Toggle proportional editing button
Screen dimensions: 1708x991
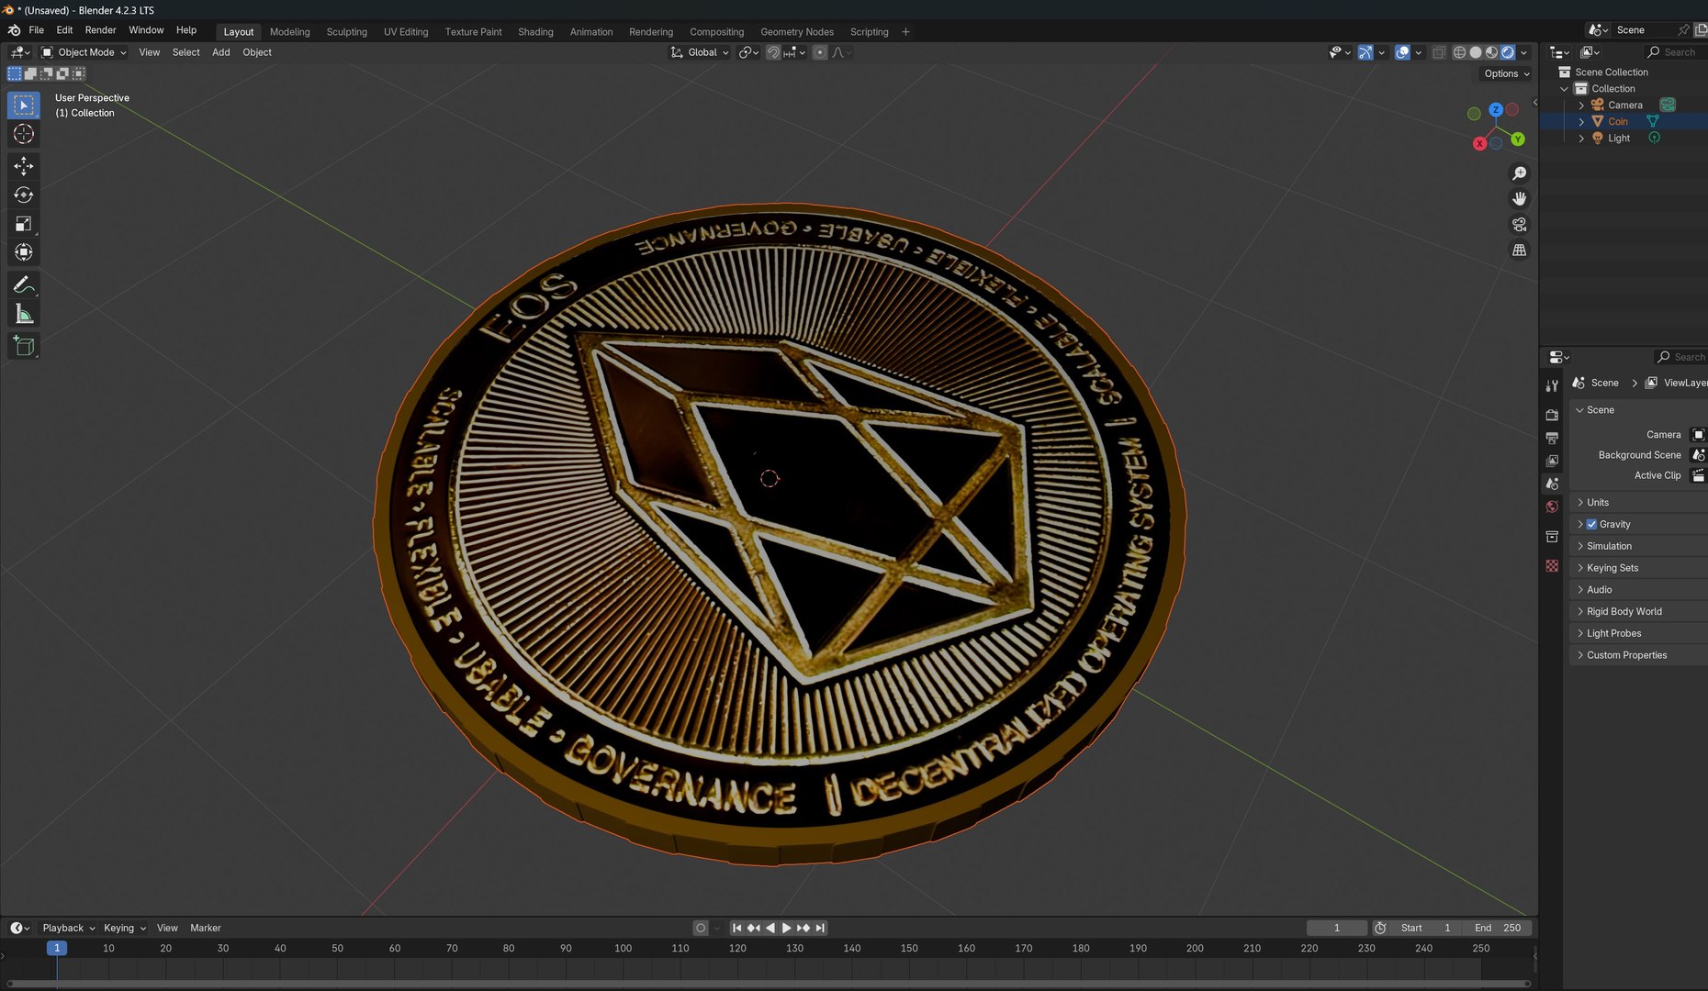(x=820, y=52)
